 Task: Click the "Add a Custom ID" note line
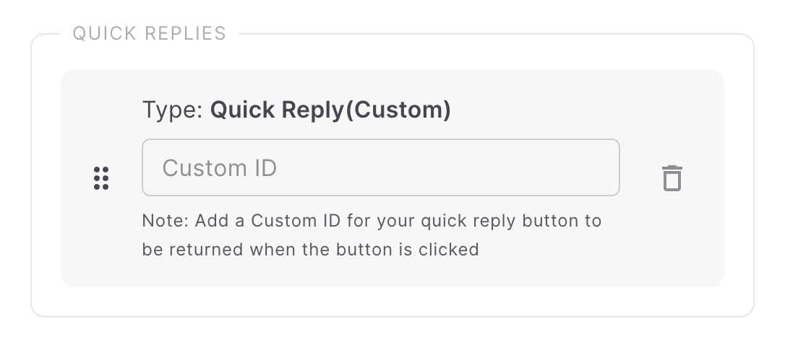[x=372, y=221]
